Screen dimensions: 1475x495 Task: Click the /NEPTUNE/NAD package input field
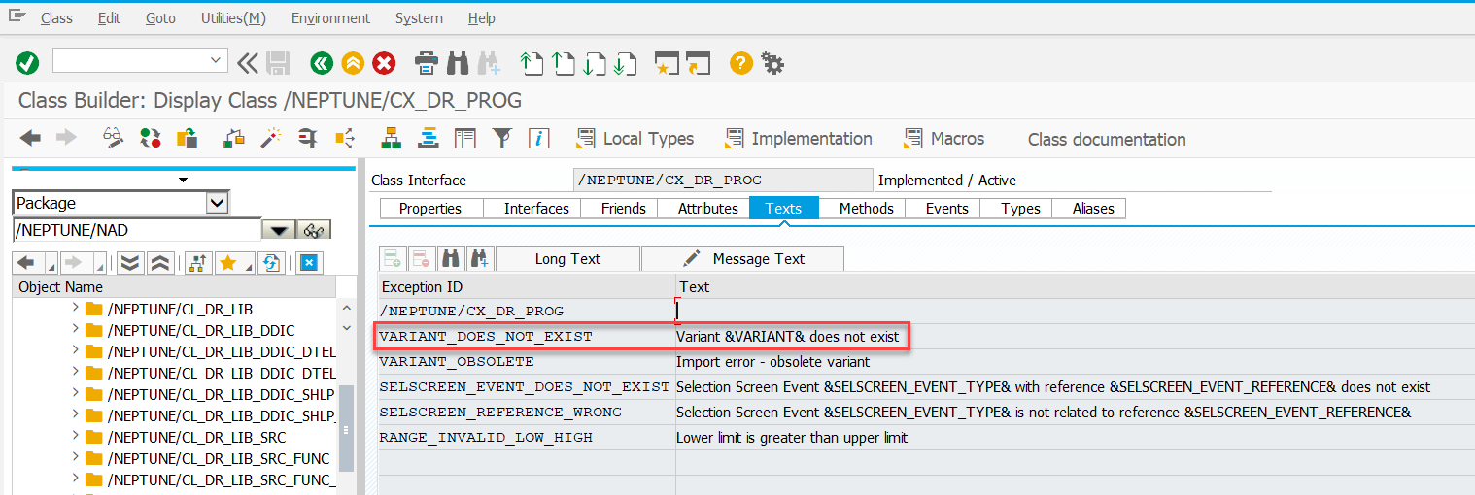coord(136,230)
